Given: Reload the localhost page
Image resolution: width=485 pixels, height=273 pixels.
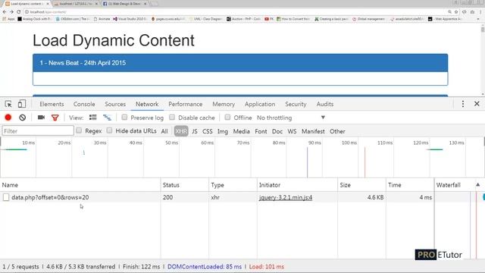Looking at the screenshot, I should [18, 12].
